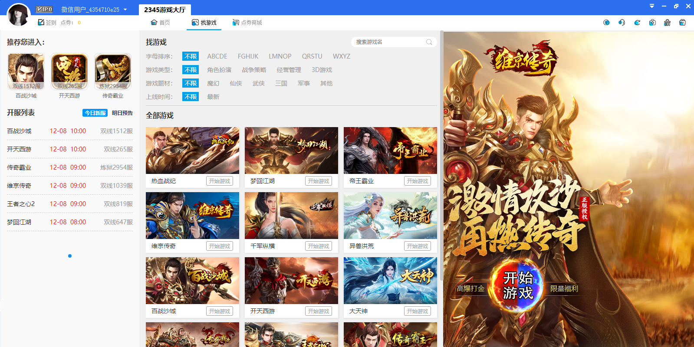Select ABCDE alphabetical filter
The width and height of the screenshot is (694, 347).
click(x=217, y=56)
